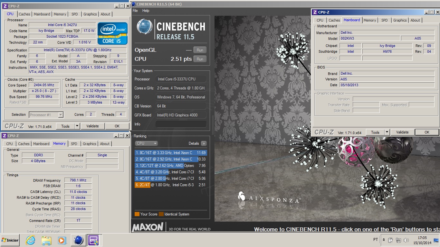Open the Graphics tab in top-left CPU-Z
Image resolution: width=440 pixels, height=247 pixels.
pyautogui.click(x=90, y=14)
